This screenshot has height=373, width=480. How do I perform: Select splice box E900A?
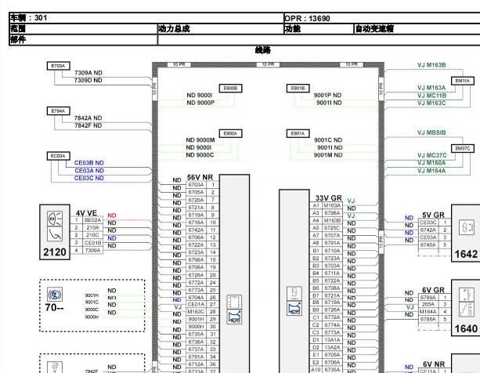[x=230, y=133]
